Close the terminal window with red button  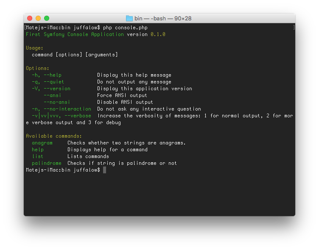pos(30,18)
